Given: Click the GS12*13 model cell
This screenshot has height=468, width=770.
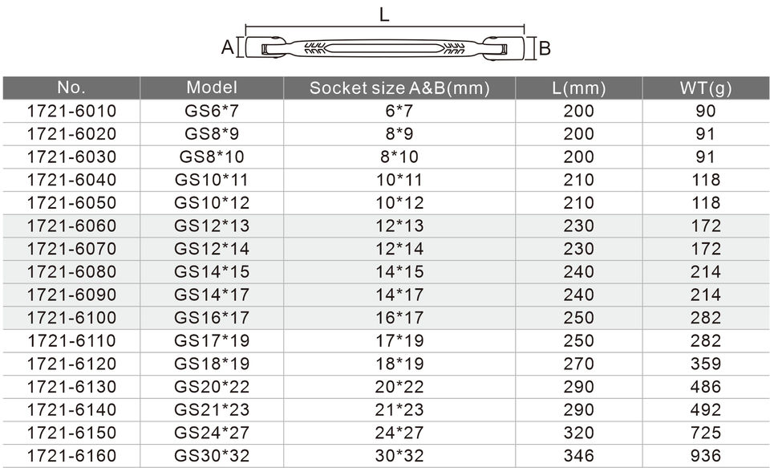Looking at the screenshot, I should (x=212, y=226).
